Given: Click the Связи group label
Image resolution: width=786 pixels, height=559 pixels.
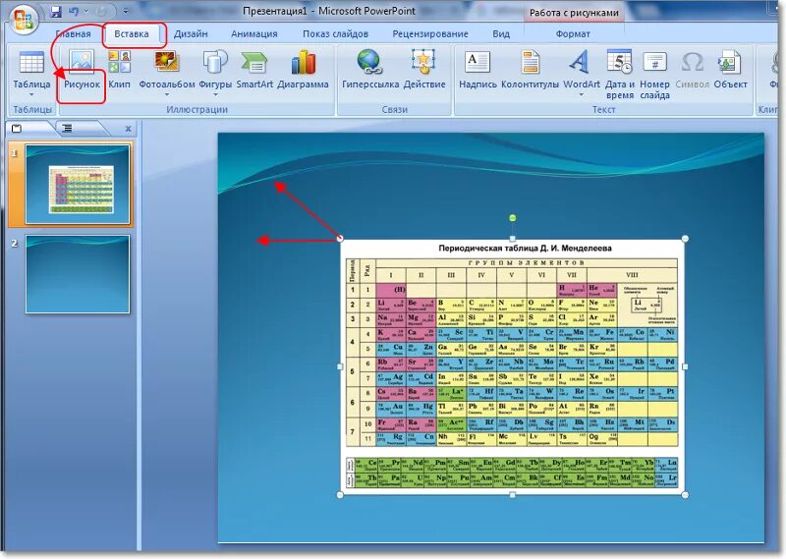Looking at the screenshot, I should click(x=394, y=109).
